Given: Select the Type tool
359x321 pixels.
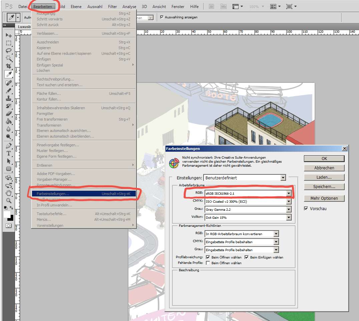Looking at the screenshot, I should (x=9, y=153).
